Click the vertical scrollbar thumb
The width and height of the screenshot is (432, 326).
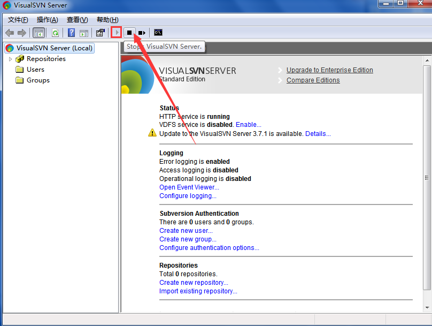pyautogui.click(x=427, y=178)
